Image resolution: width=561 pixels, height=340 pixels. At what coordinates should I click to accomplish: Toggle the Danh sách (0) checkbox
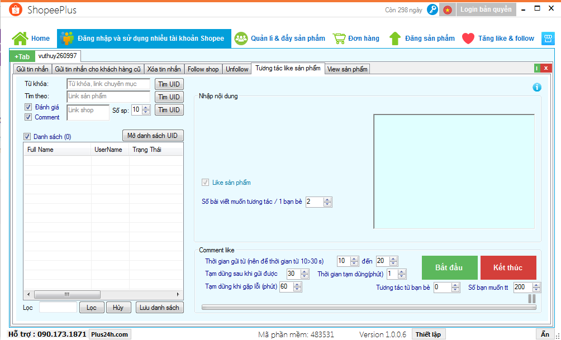[27, 137]
